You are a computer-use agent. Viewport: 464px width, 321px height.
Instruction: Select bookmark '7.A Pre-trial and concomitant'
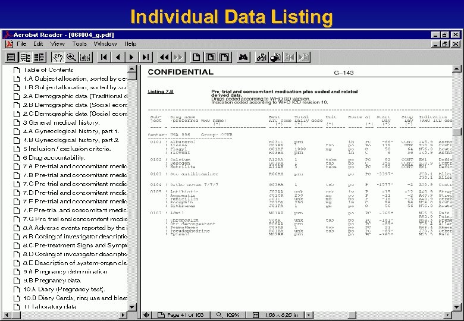point(75,166)
